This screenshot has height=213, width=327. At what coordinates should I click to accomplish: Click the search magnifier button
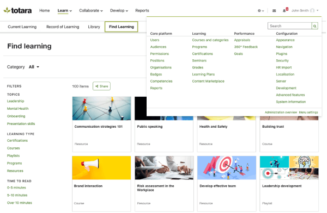coord(314,26)
